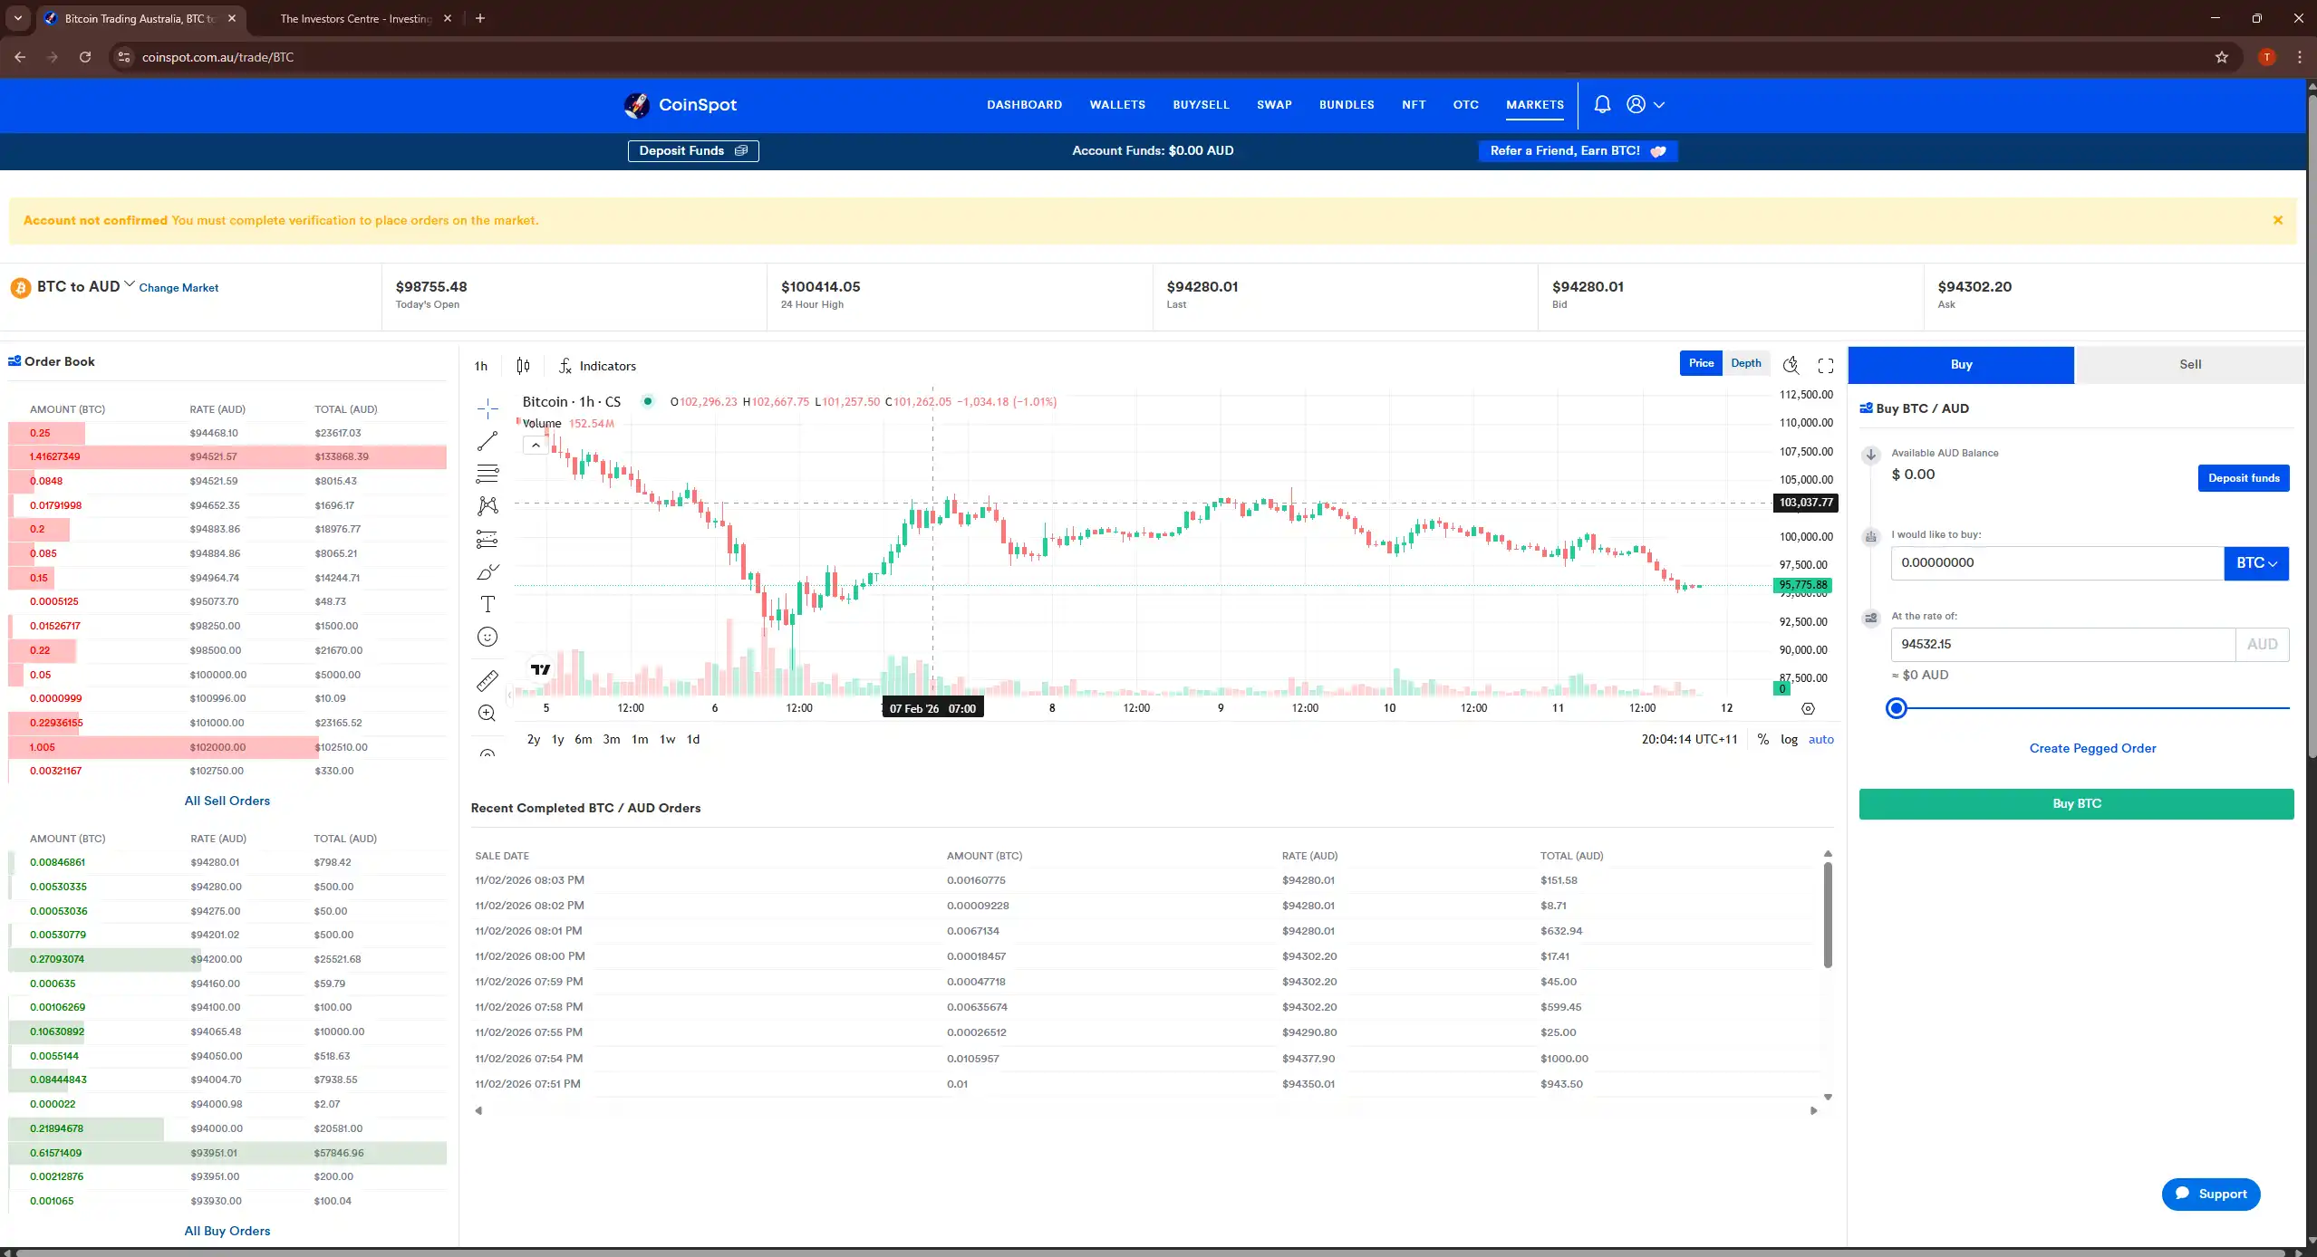This screenshot has width=2317, height=1257.
Task: Open the emoji icons tool
Action: point(488,637)
